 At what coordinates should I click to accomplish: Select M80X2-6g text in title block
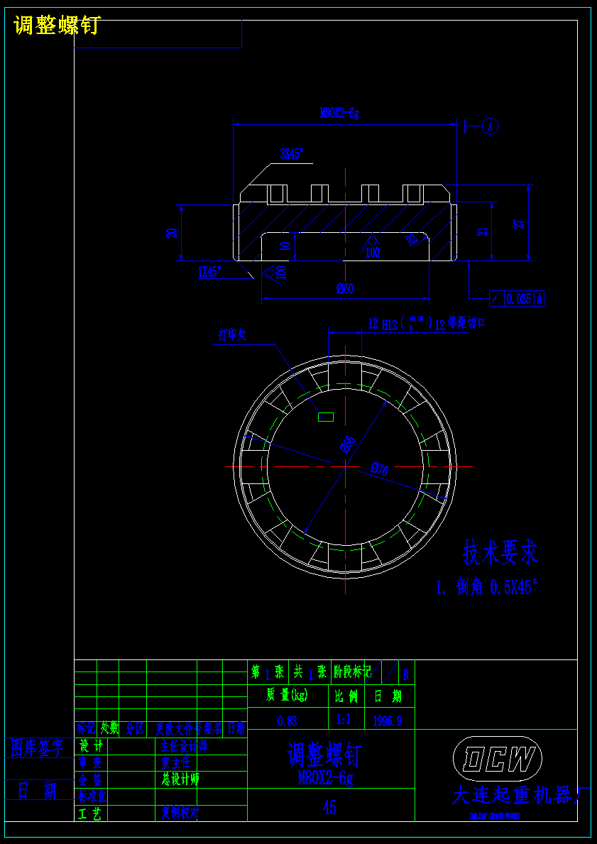tap(326, 777)
